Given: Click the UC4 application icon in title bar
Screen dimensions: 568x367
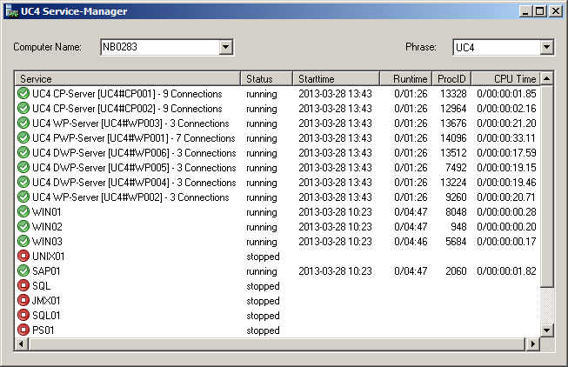Looking at the screenshot, I should (x=10, y=11).
